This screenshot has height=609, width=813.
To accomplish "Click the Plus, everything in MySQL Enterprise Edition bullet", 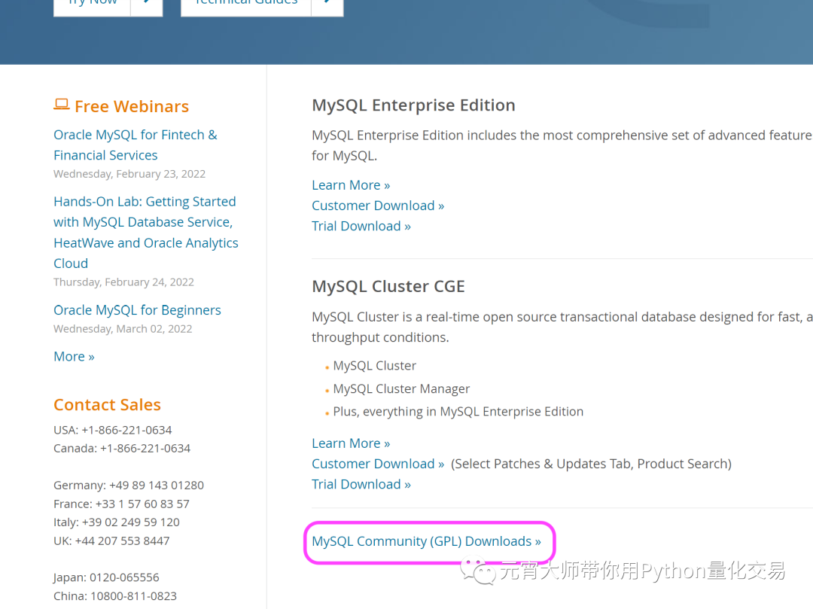I will tap(458, 412).
